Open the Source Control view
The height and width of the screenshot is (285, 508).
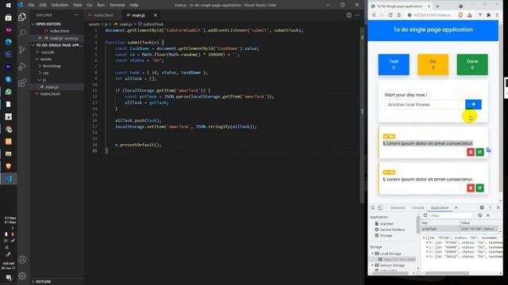pos(22,50)
